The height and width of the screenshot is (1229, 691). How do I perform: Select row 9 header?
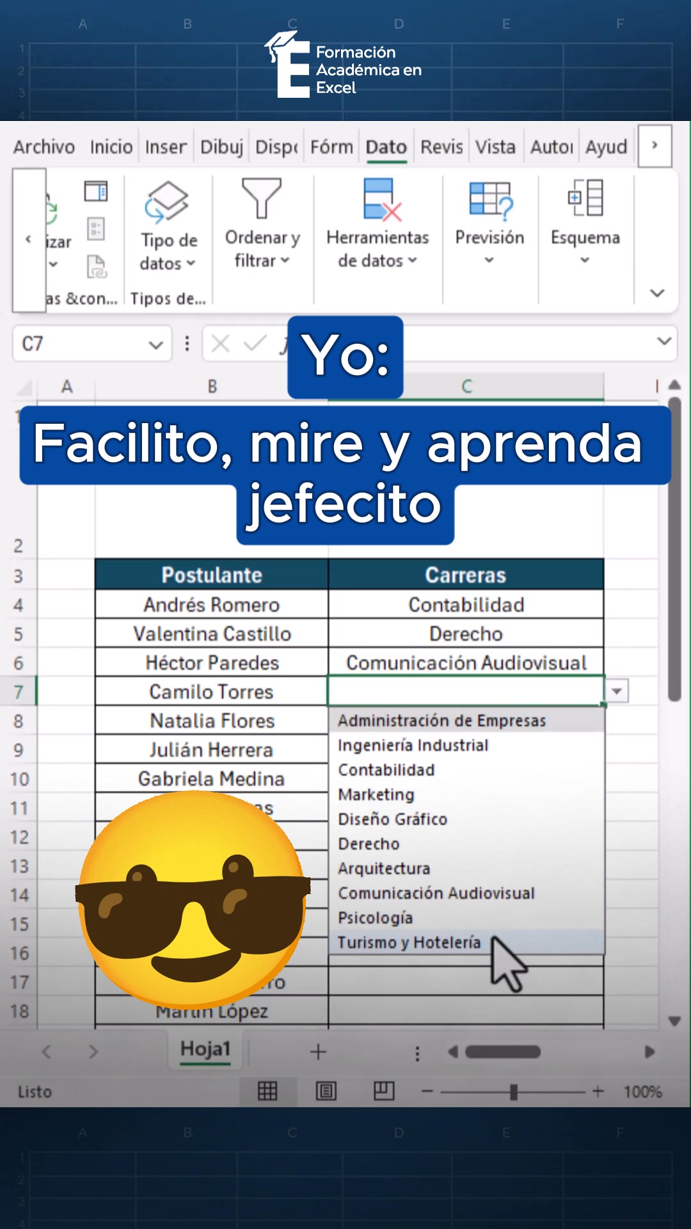pyautogui.click(x=18, y=750)
